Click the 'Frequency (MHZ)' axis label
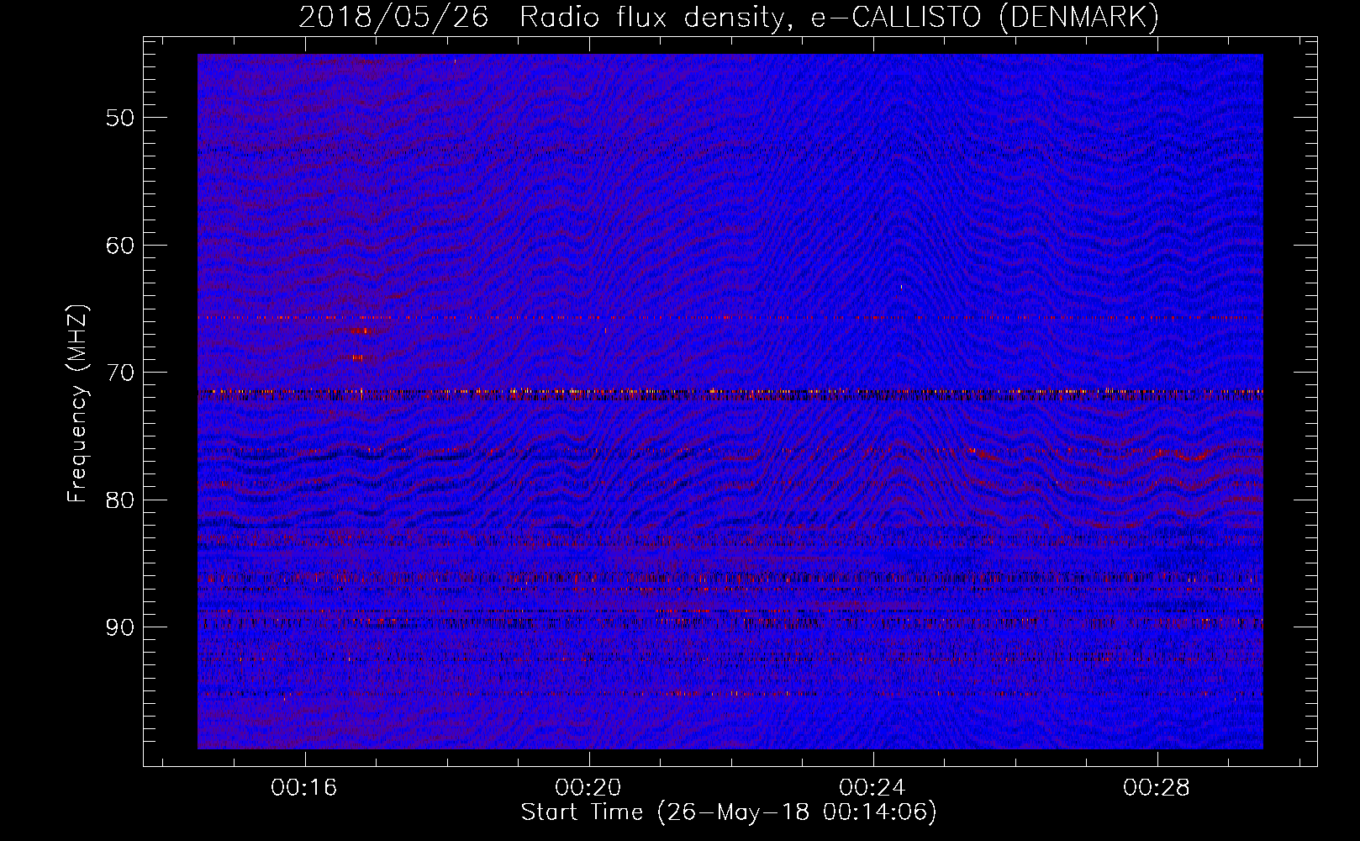1360x841 pixels. pyautogui.click(x=77, y=404)
